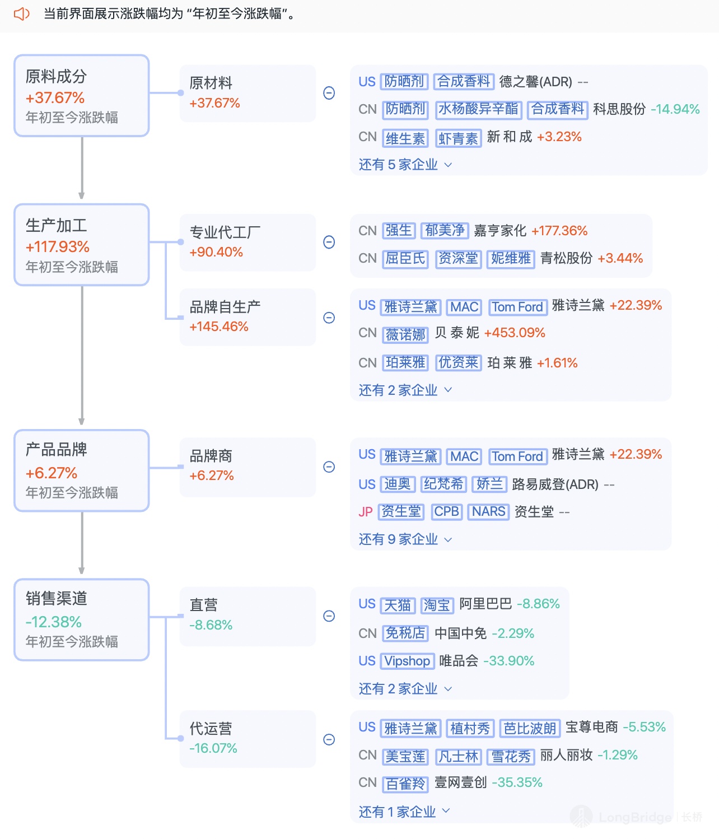This screenshot has width=719, height=839.
Task: Expand 还有 5 家企业 under 原材料
Action: point(405,165)
